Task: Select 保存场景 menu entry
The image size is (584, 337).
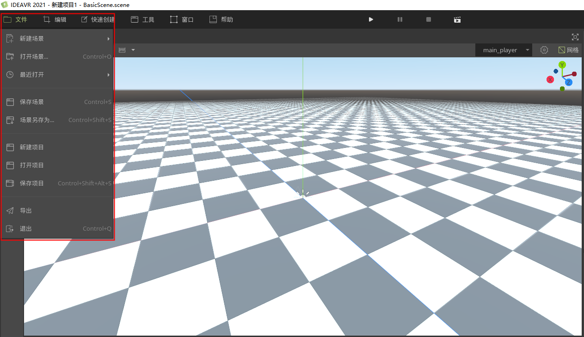Action: tap(57, 102)
